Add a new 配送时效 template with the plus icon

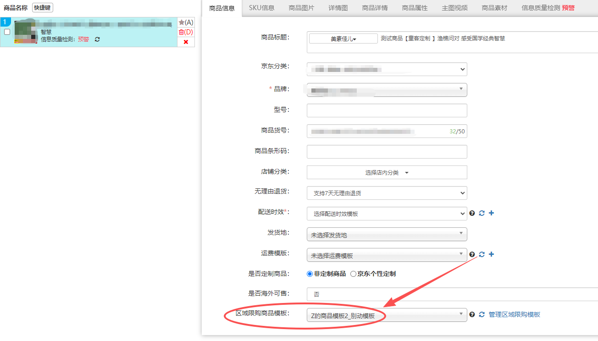click(491, 213)
